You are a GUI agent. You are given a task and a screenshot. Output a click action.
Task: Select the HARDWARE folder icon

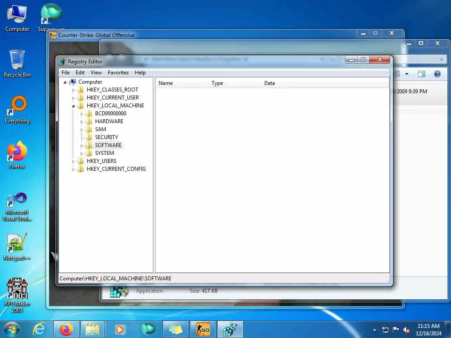point(89,121)
